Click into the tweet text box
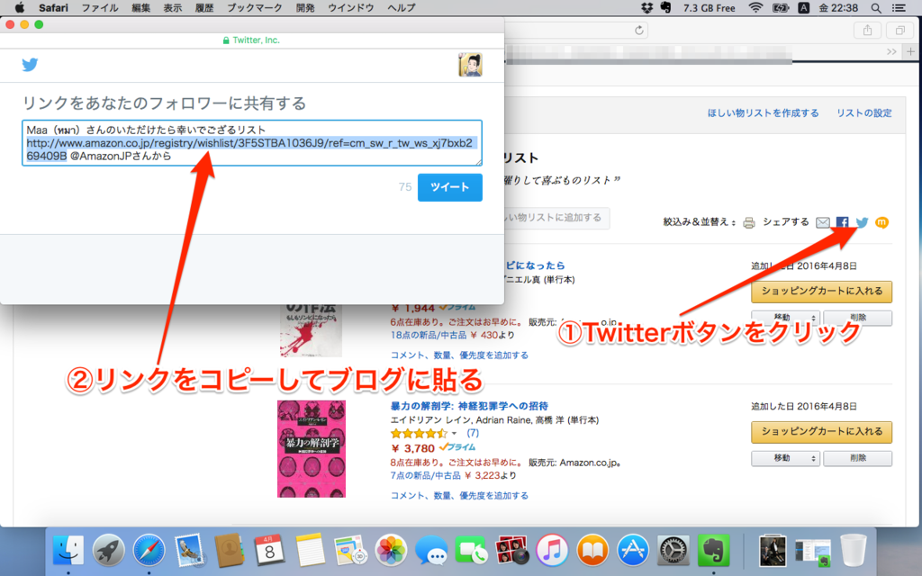Screen dimensions: 922x576 tap(252, 143)
